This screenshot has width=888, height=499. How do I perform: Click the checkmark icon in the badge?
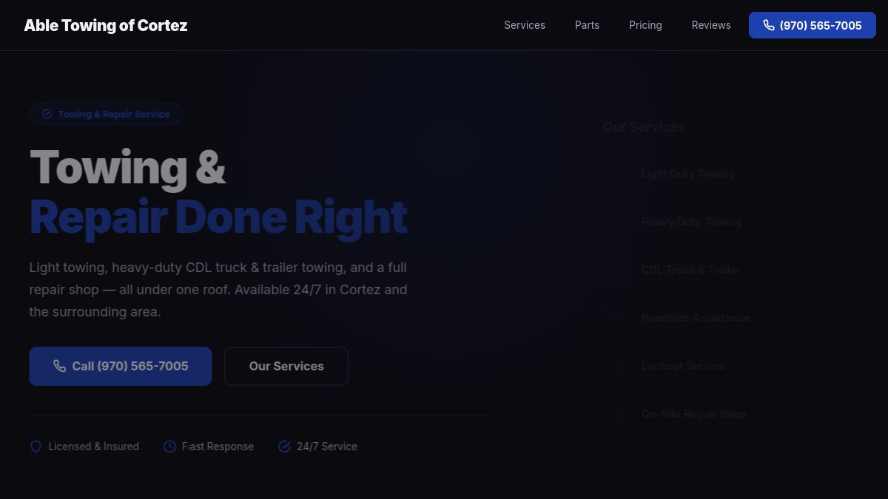click(47, 114)
